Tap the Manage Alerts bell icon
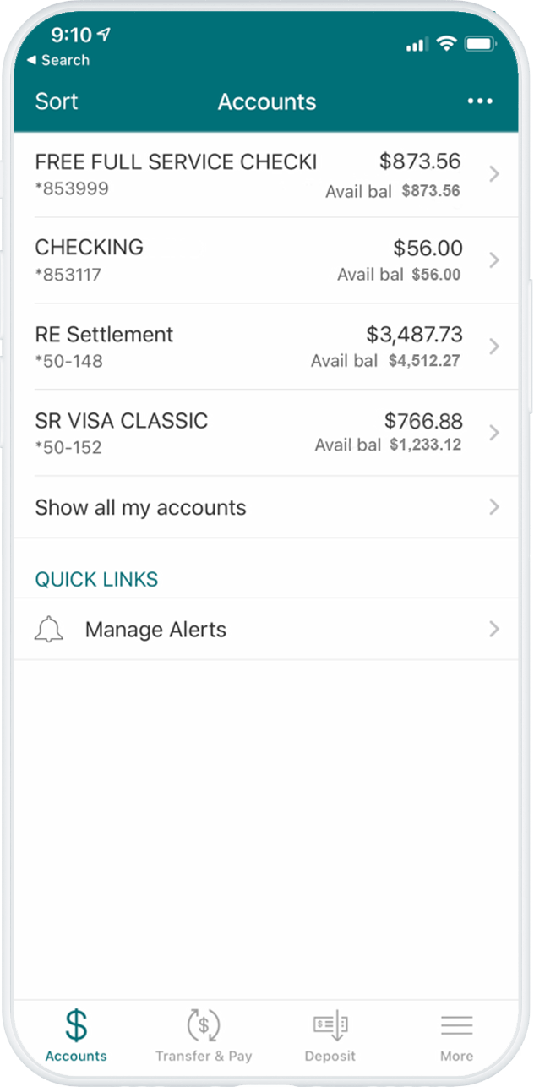 click(49, 630)
